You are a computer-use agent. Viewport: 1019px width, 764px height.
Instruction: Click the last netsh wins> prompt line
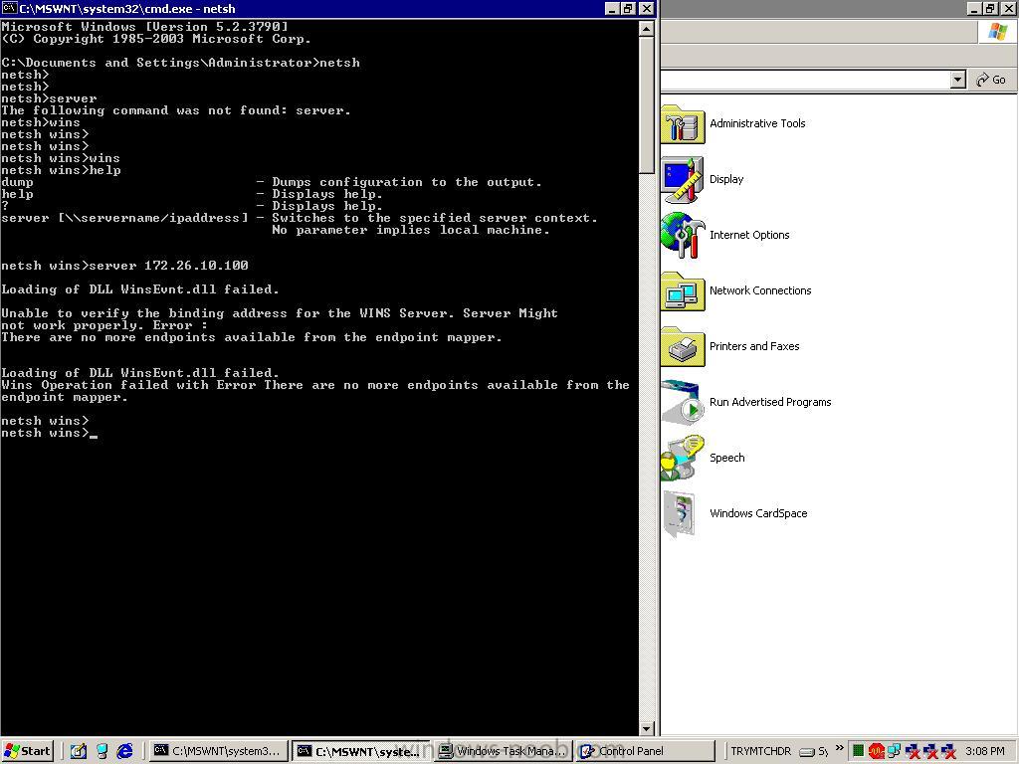50,433
